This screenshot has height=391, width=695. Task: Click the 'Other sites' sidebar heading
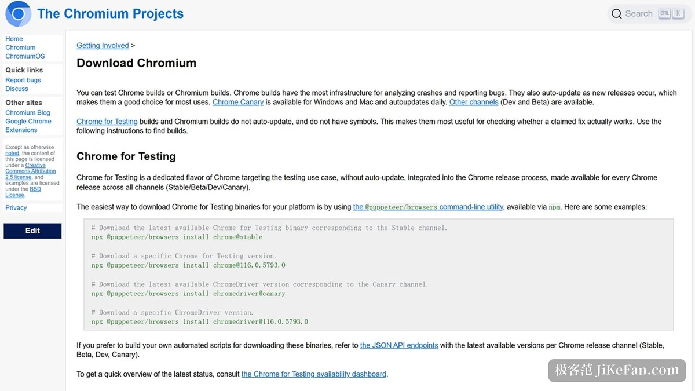24,103
